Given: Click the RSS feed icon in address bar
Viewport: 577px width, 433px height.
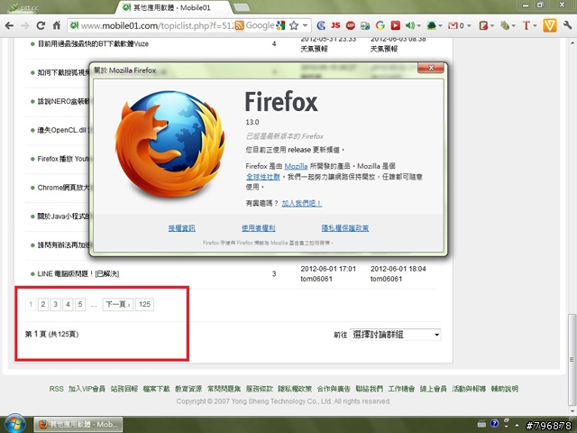Looking at the screenshot, I should point(239,25).
